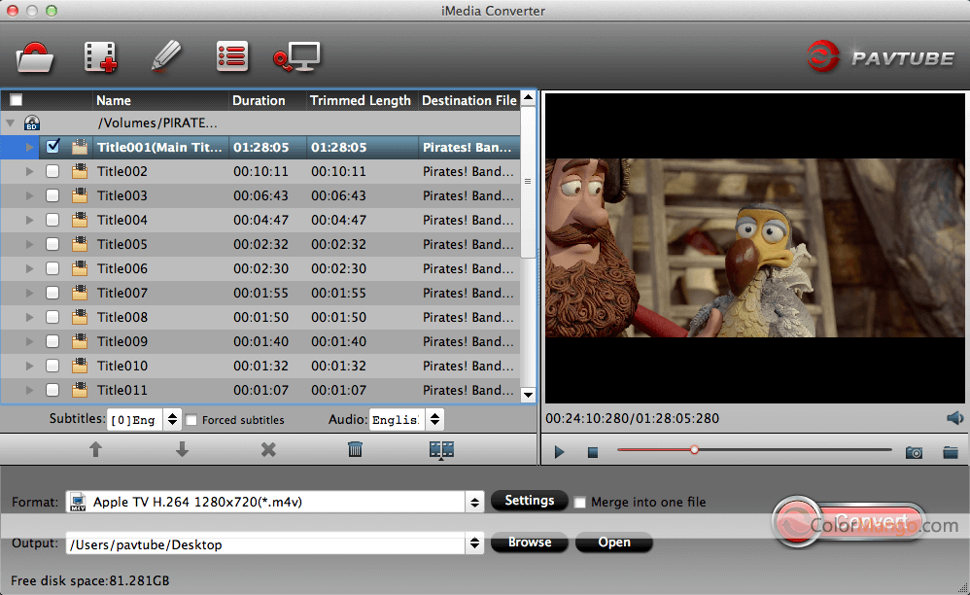This screenshot has width=970, height=595.
Task: Click the file list scrollbar up arrow
Action: click(x=529, y=98)
